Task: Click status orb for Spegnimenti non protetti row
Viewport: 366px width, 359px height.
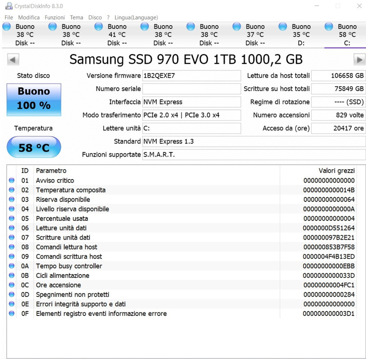Action: point(12,294)
